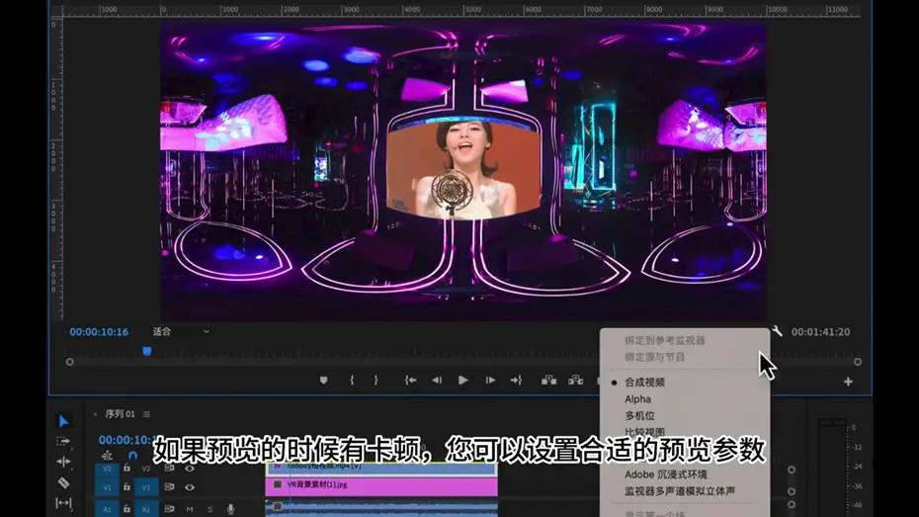The width and height of the screenshot is (919, 517).
Task: Select the Track Select Forward tool
Action: click(x=63, y=441)
